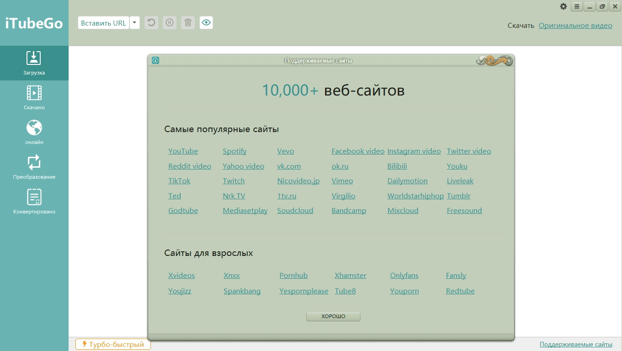Toggle the eye private mode icon
622x351 pixels.
[206, 22]
